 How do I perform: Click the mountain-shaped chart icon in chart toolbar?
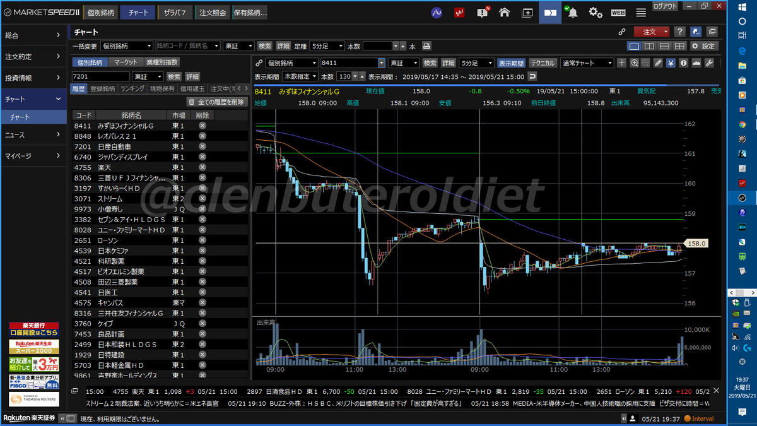[696, 63]
